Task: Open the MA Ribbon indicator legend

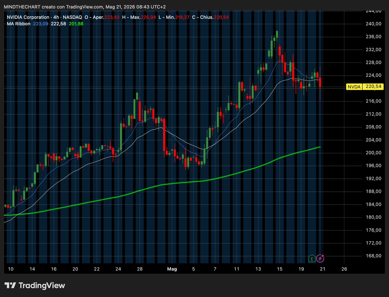Action: pos(19,24)
